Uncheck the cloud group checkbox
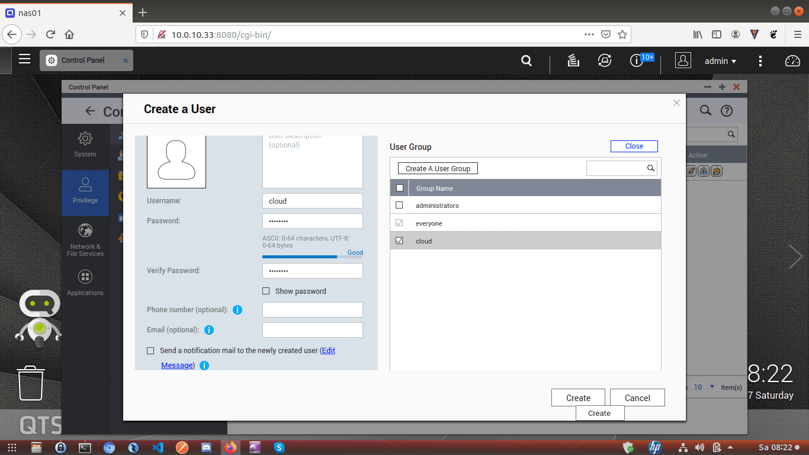 coord(399,241)
